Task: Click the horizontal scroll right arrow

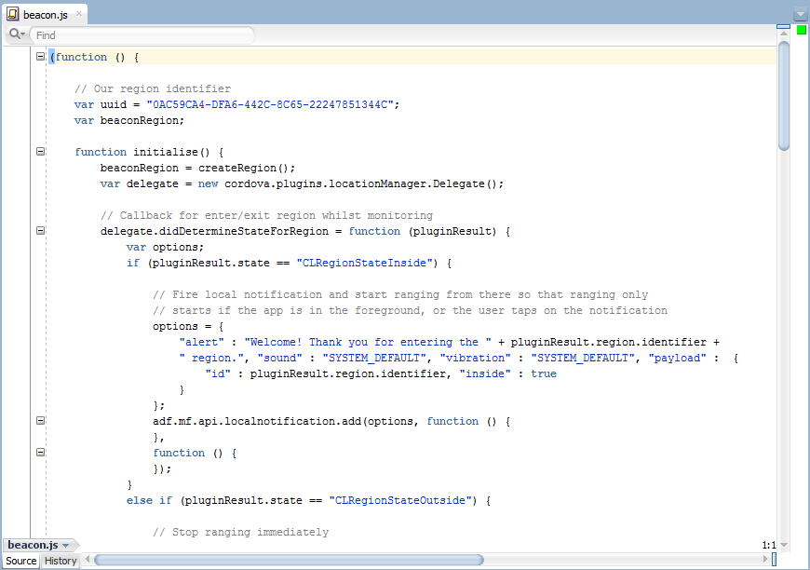Action: pos(765,559)
